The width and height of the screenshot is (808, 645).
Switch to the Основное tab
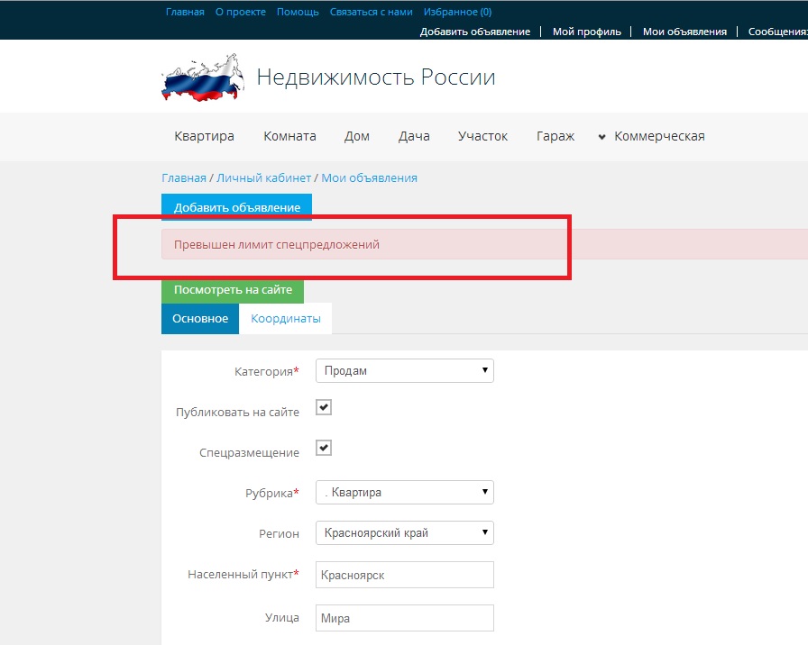tap(200, 319)
